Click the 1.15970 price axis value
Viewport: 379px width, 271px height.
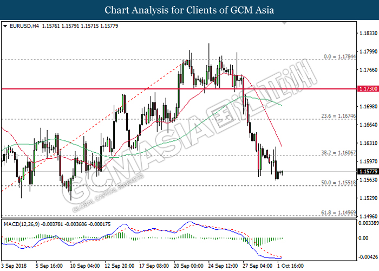click(368, 162)
